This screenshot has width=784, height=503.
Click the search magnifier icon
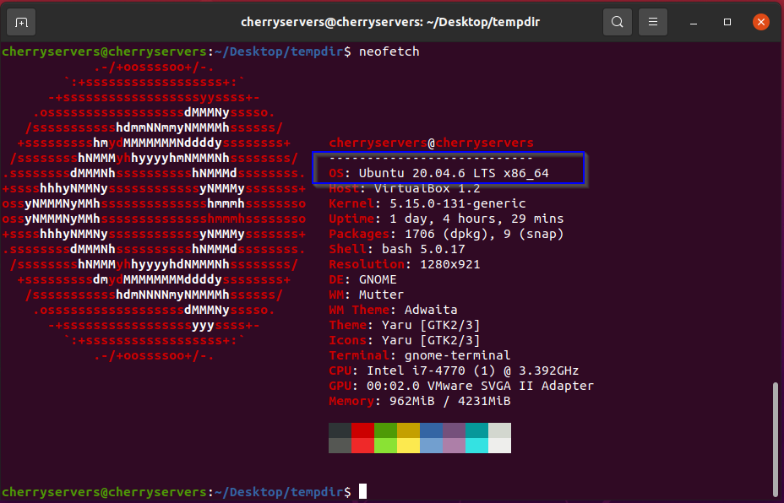(618, 21)
